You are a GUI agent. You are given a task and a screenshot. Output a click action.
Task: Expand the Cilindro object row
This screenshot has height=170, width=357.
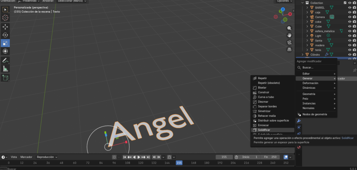point(302,55)
